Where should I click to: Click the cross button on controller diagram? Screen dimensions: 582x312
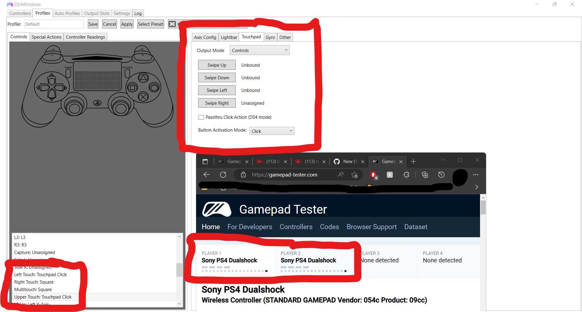click(x=143, y=97)
